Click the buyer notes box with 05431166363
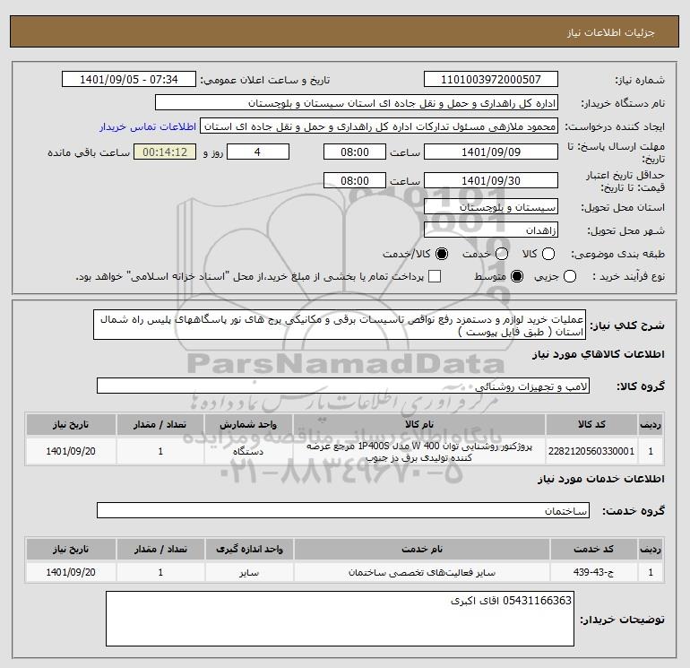Screen dimensions: 690x668 (x=341, y=619)
